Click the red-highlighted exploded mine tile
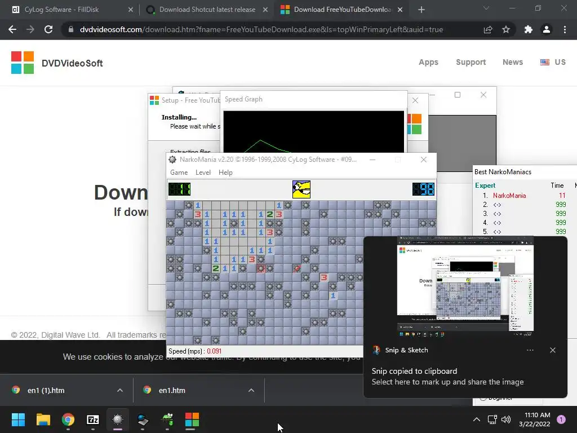Image resolution: width=577 pixels, height=433 pixels. click(261, 268)
